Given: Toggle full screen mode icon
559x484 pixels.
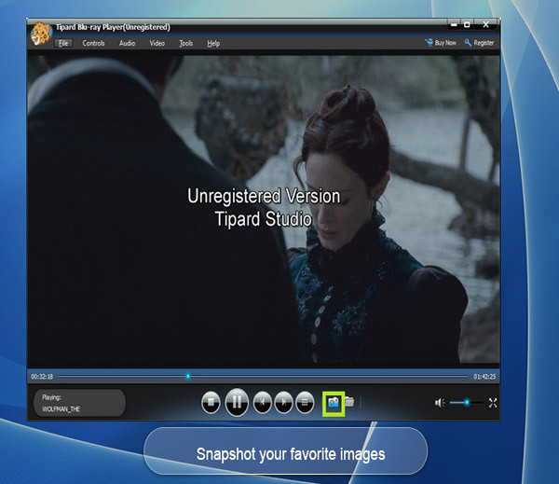Looking at the screenshot, I should click(x=493, y=403).
